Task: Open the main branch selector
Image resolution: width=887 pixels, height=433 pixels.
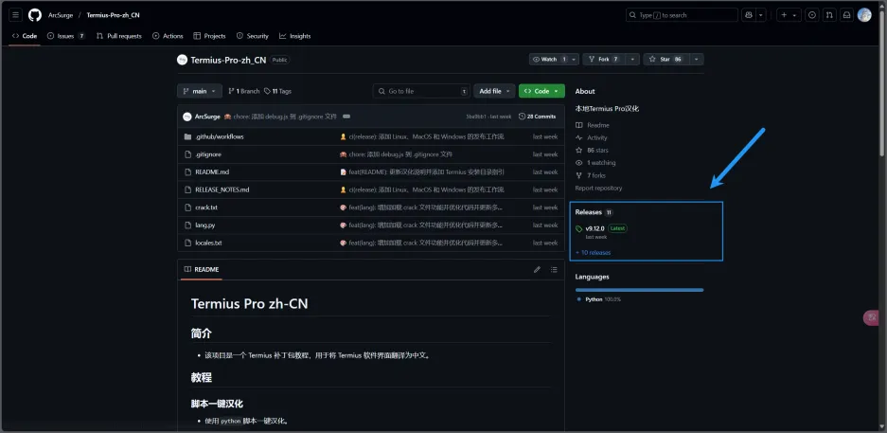Action: click(x=199, y=91)
